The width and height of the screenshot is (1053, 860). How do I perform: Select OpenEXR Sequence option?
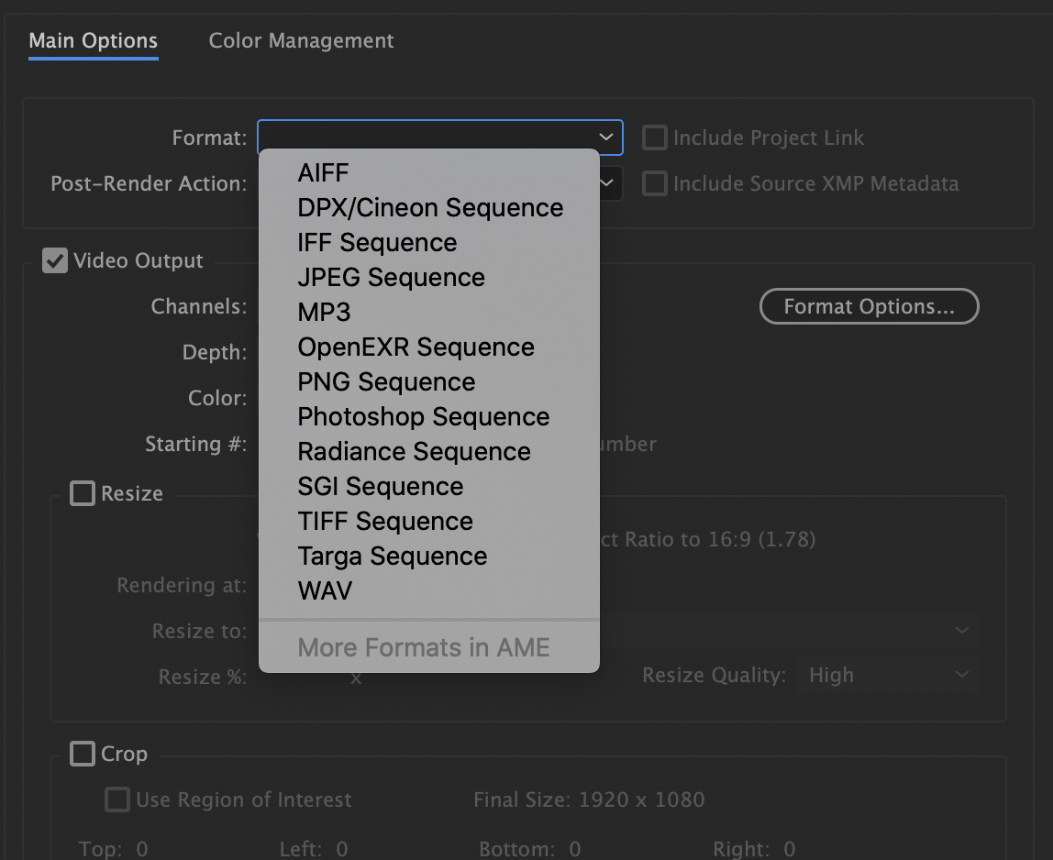click(x=415, y=347)
